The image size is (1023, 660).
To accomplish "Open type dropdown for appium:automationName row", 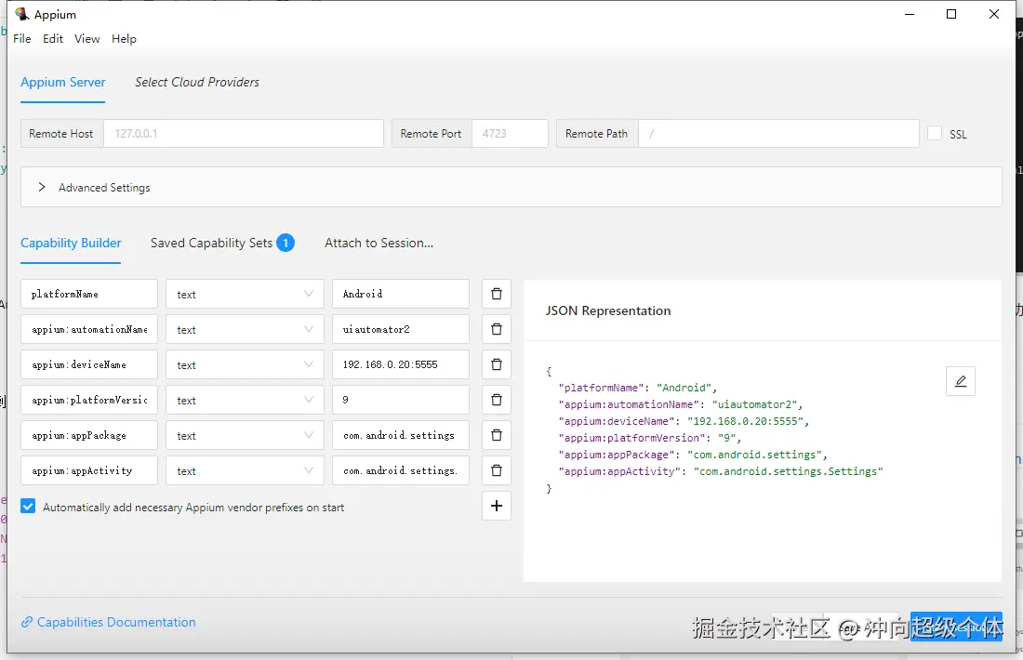I will (245, 329).
